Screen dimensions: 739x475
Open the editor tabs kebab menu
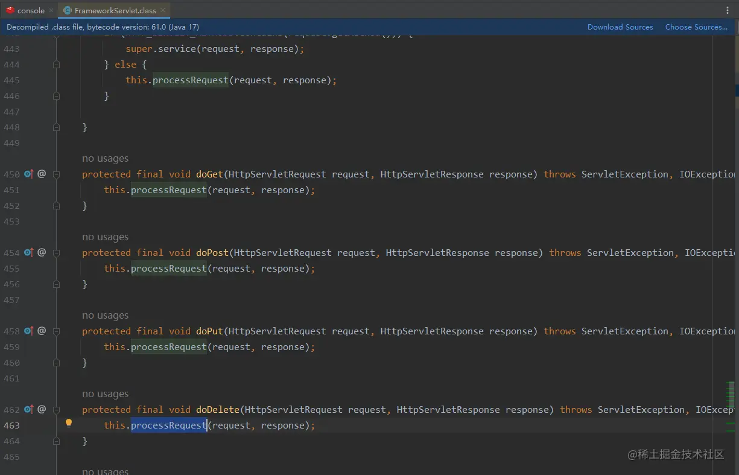(728, 10)
